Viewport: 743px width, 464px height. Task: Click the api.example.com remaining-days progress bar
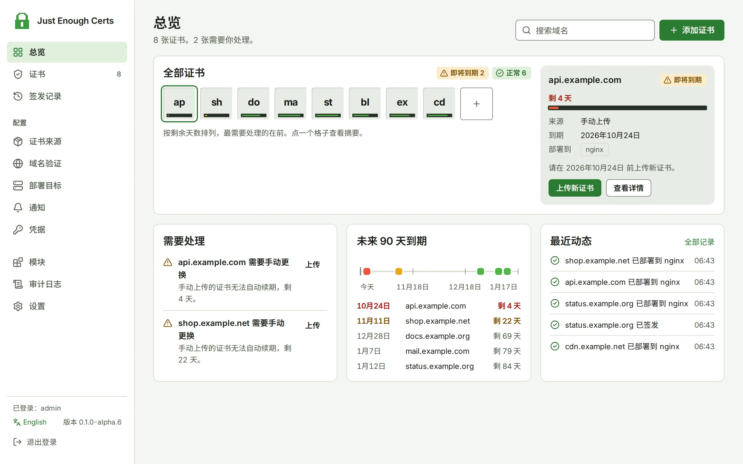tap(627, 108)
